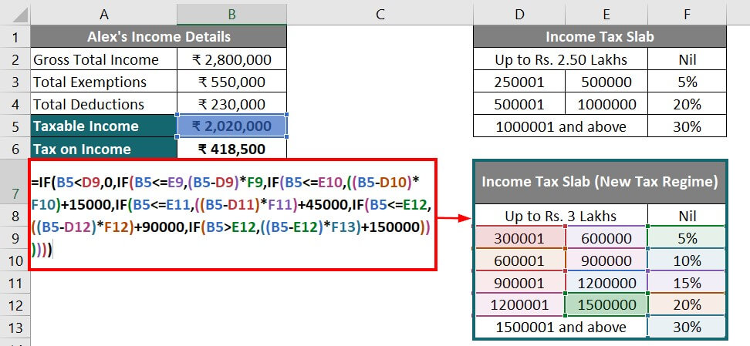750x346 pixels.
Task: Select the 600001 cell
Action: (x=519, y=260)
